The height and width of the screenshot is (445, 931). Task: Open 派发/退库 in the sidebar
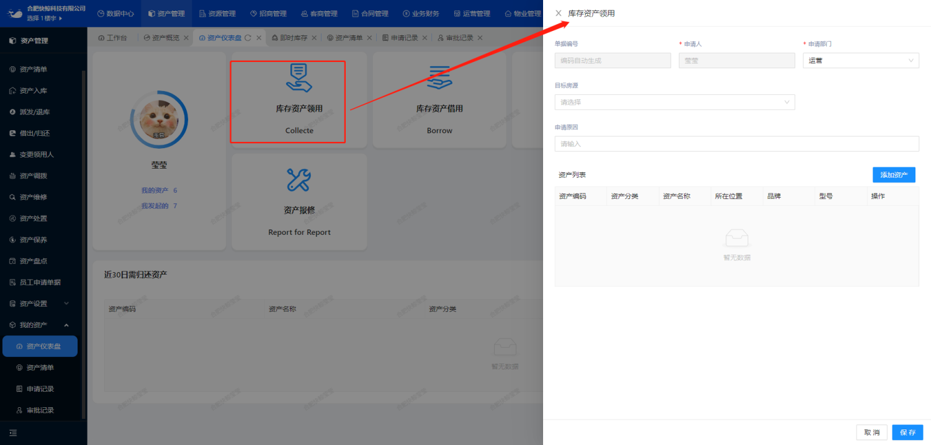pos(35,112)
